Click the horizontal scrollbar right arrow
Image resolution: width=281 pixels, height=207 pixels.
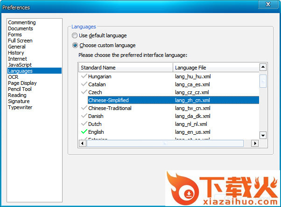[255, 144]
